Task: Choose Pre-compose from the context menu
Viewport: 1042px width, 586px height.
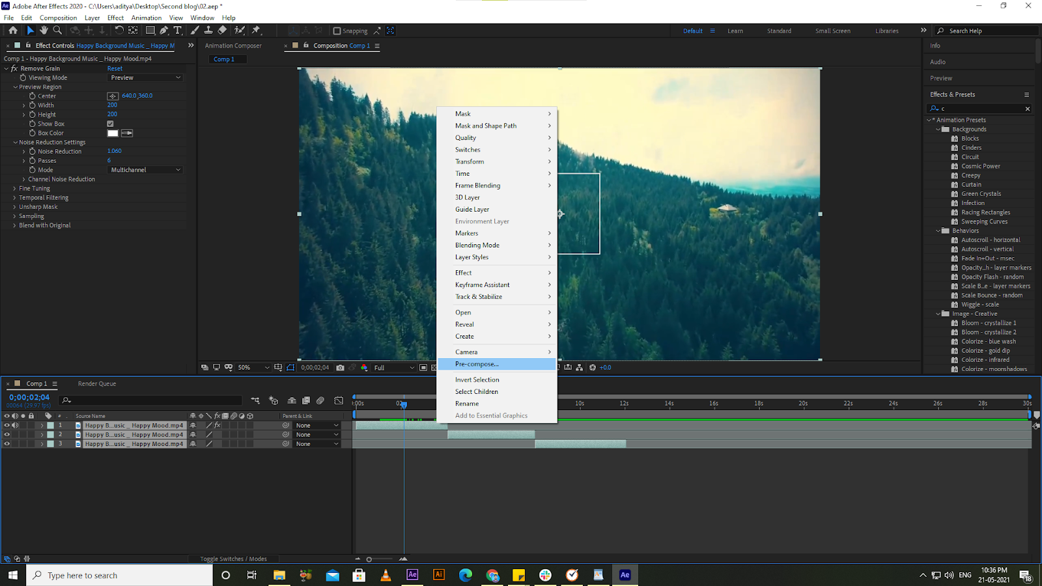Action: point(476,364)
